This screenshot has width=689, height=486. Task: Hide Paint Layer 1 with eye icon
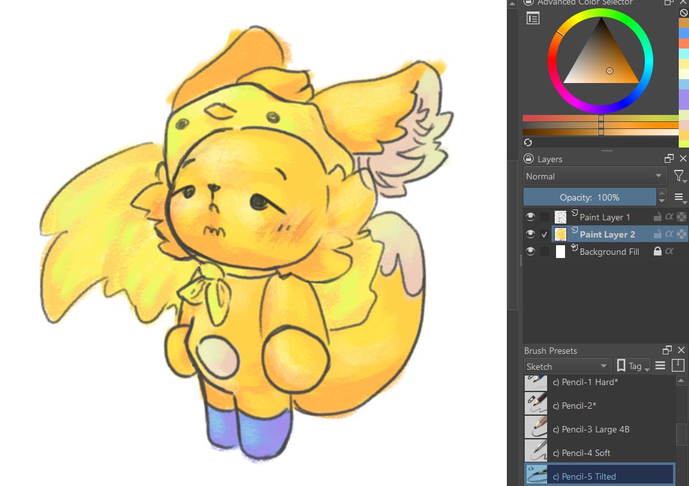coord(530,216)
